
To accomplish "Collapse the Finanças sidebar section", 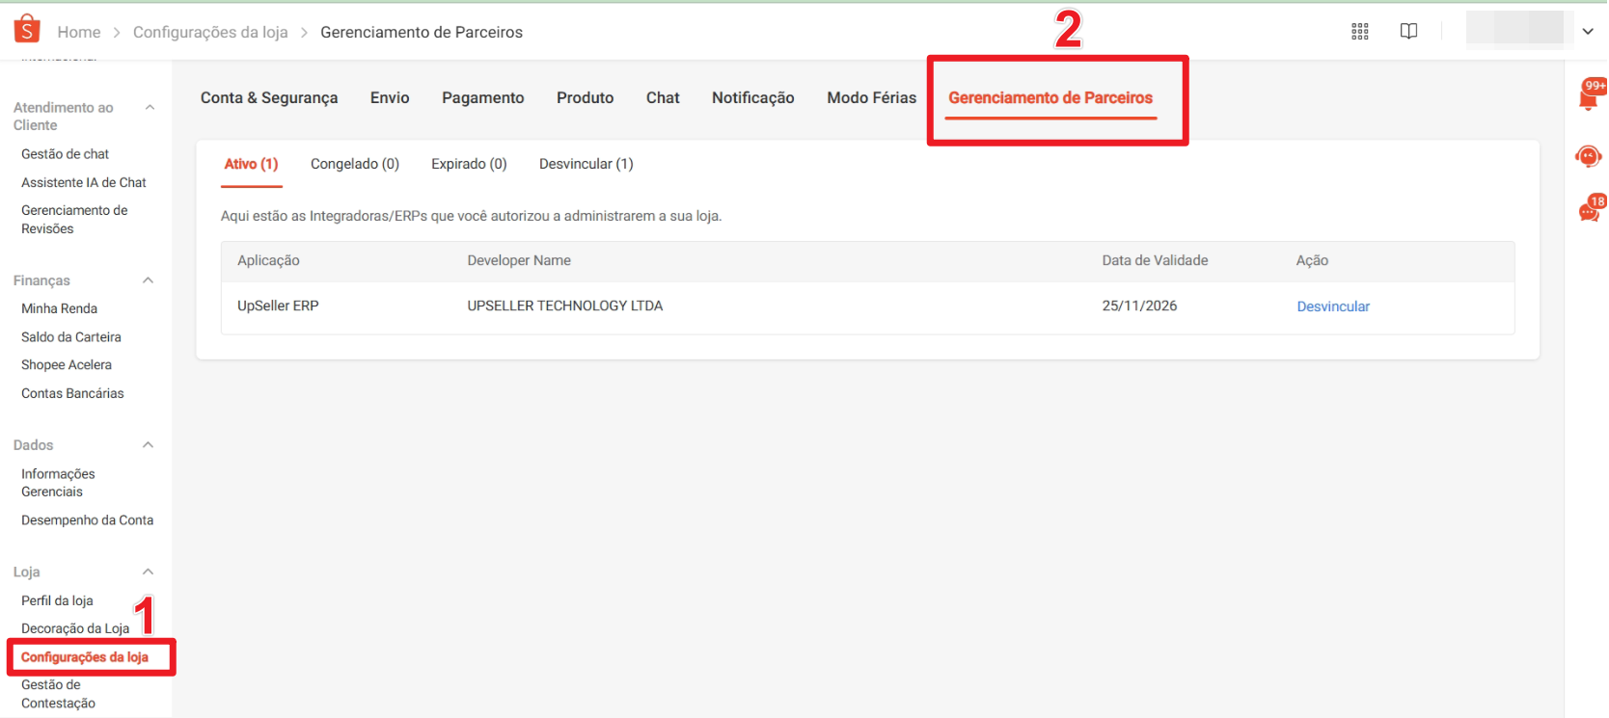I will (x=149, y=280).
